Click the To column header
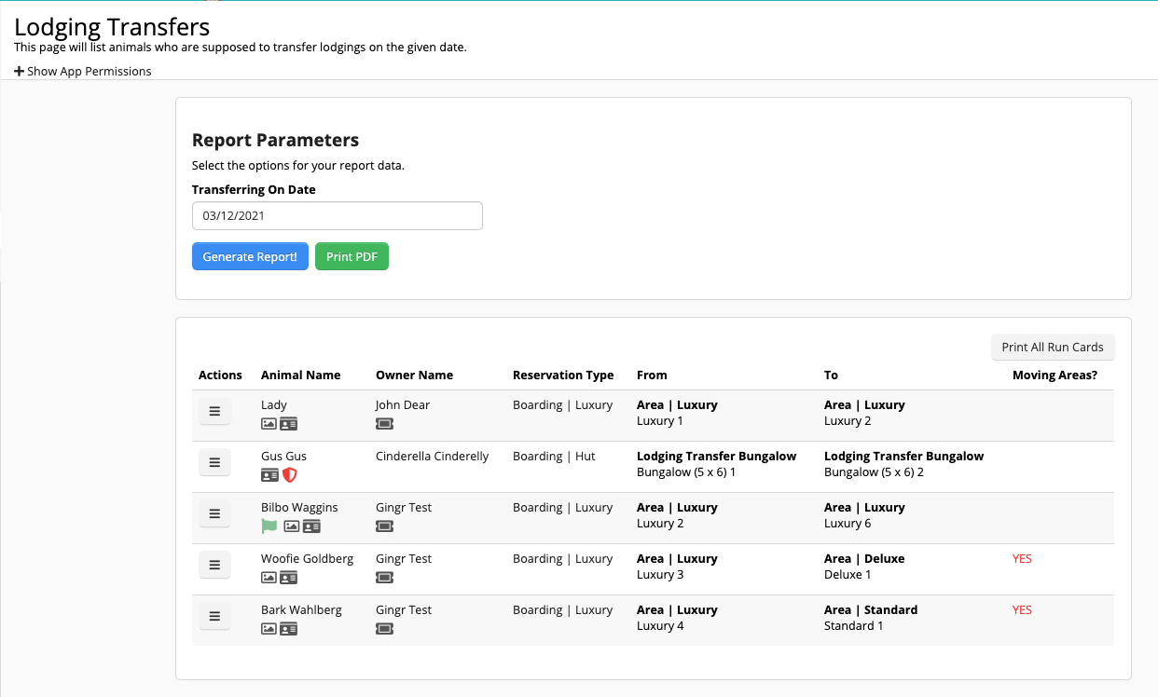 (x=831, y=375)
